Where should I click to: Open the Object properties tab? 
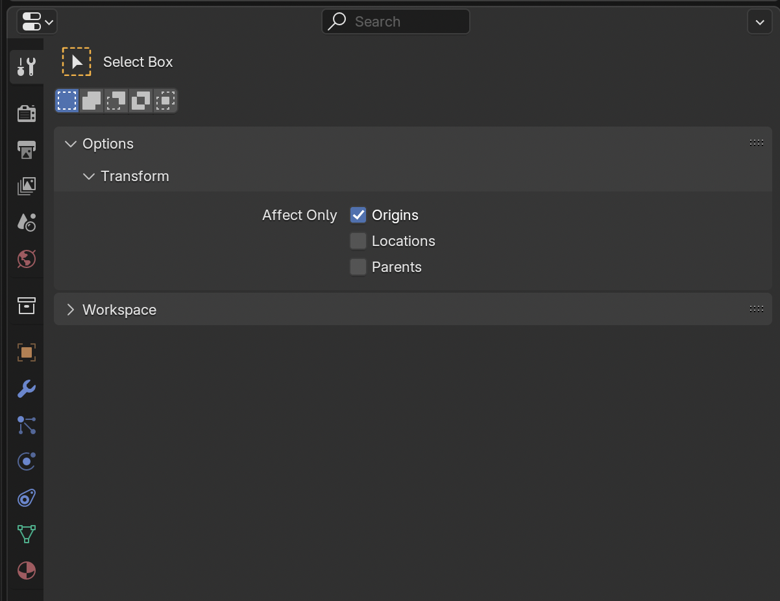pyautogui.click(x=27, y=352)
